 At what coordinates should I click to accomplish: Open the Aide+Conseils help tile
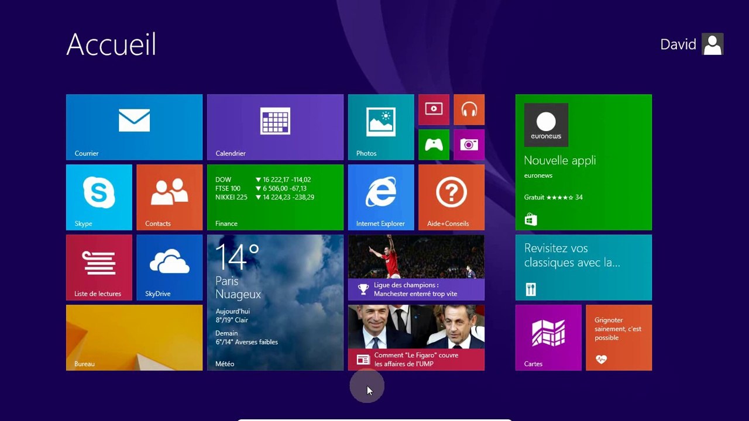(451, 197)
